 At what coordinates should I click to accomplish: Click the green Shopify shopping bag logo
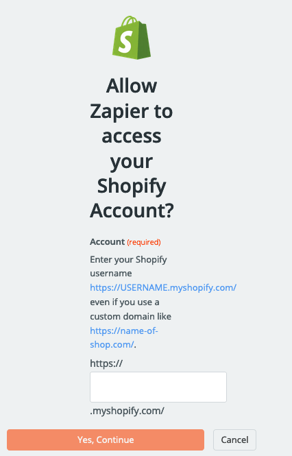pos(132,38)
